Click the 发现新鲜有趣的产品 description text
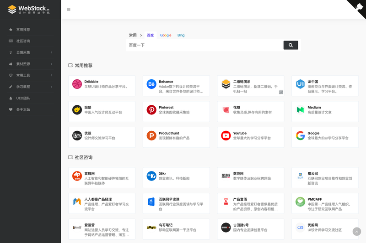366x243 pixels. (x=174, y=138)
